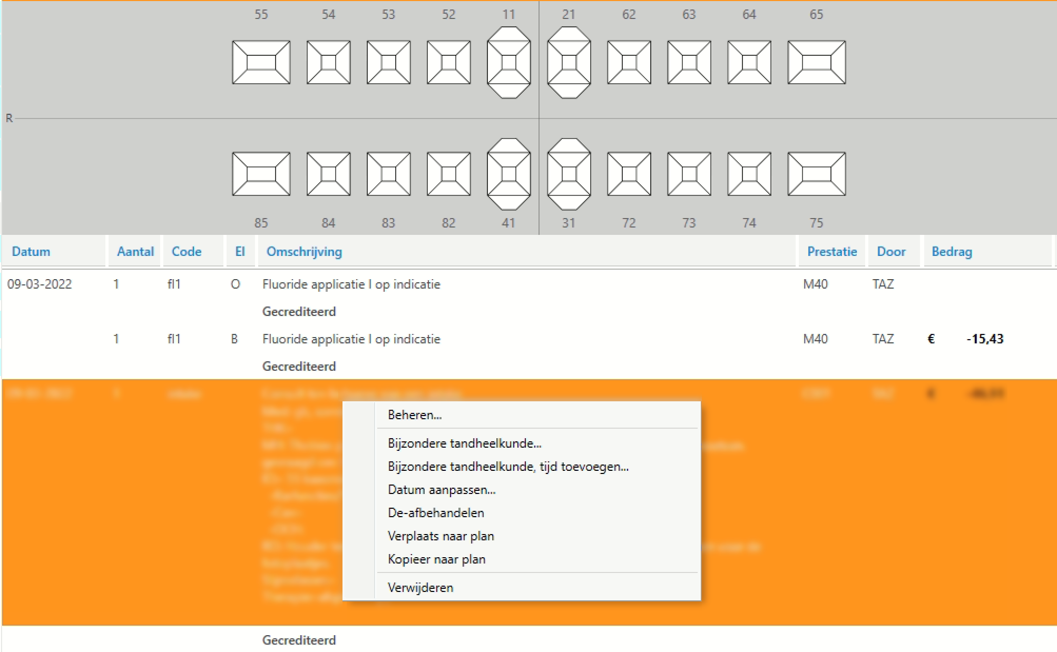
Task: Select tooth 62 in the dental chart
Action: [629, 62]
